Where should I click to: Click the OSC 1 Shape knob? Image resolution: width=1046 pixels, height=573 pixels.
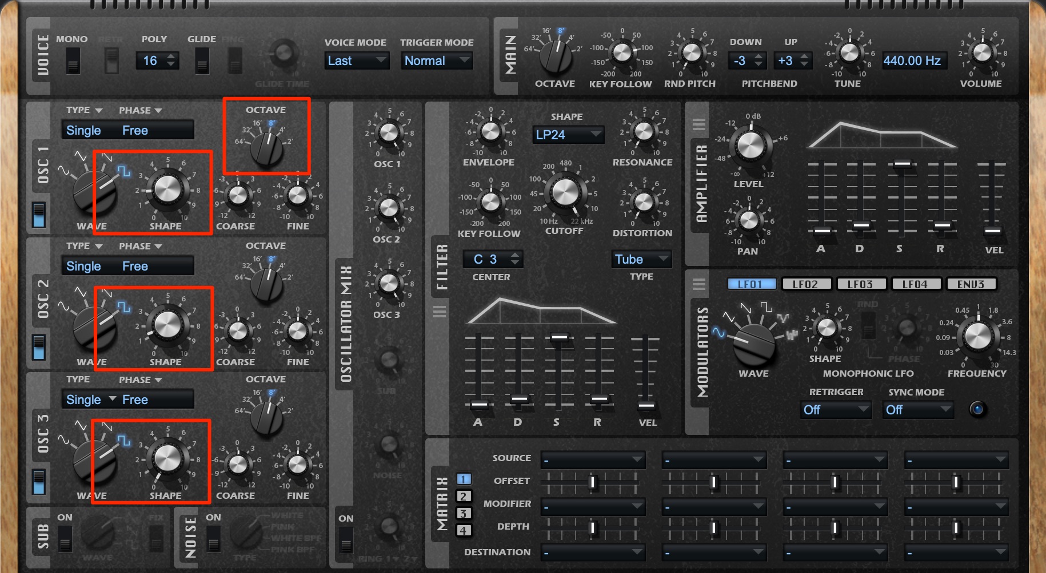point(167,188)
